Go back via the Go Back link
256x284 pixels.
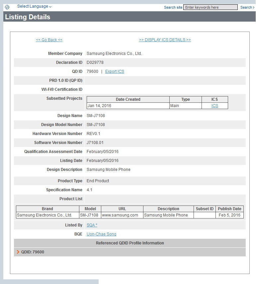(x=49, y=40)
